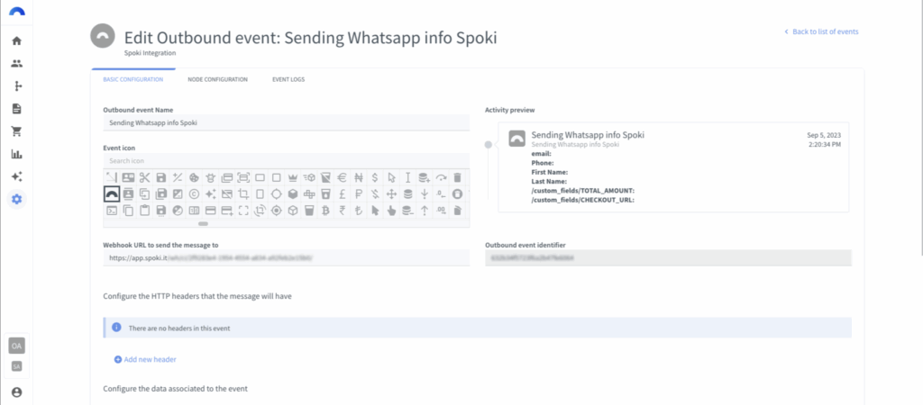Open Contacts from the sidebar people icon

pos(16,63)
